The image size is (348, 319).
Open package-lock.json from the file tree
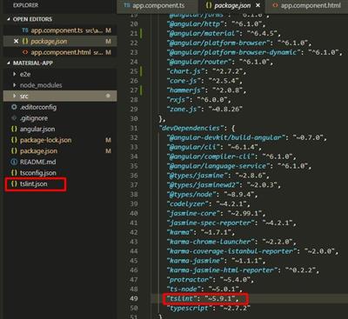pyautogui.click(x=45, y=140)
